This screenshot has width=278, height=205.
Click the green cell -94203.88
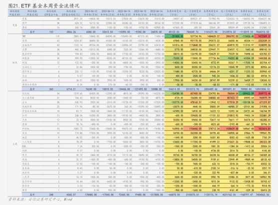[x=230, y=58]
